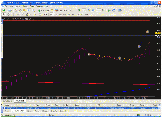Switch to MN timeframe
The image size is (162, 117).
click(x=87, y=14)
